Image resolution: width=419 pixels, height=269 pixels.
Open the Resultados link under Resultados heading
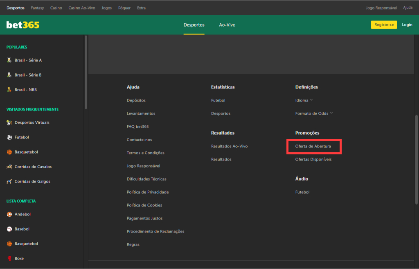[x=221, y=159]
